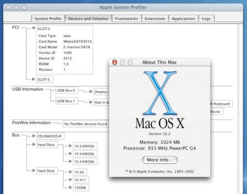Image resolution: width=247 pixels, height=194 pixels.
Task: Click the Processor: 933 MHz PowerPC G4 text
Action: (160, 148)
